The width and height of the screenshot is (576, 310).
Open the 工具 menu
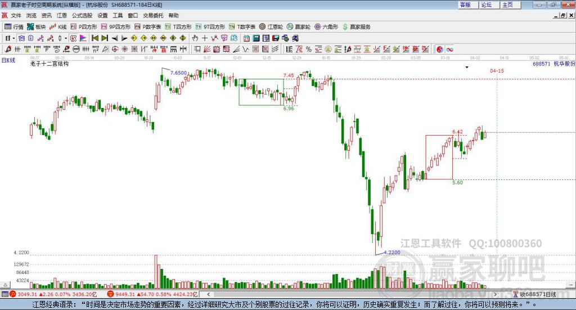point(118,15)
